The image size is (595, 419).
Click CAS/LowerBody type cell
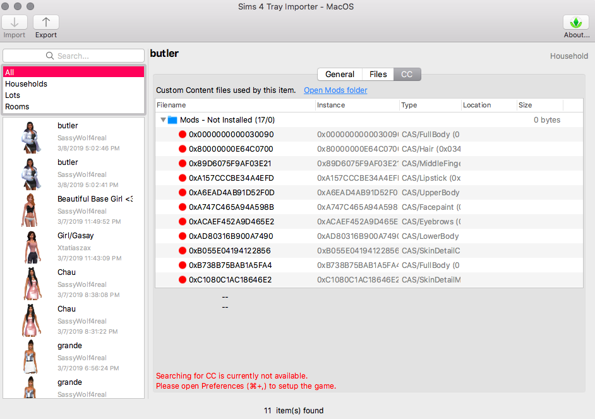tap(430, 236)
